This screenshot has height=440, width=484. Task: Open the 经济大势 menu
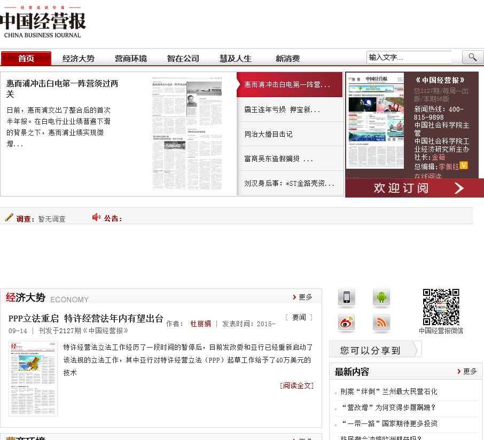click(79, 58)
